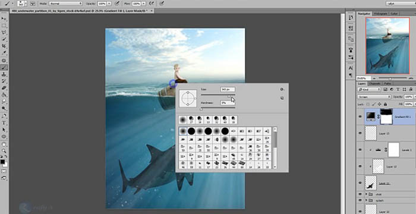The height and width of the screenshot is (214, 416).
Task: Switch to the Histogram tab
Action: [380, 14]
